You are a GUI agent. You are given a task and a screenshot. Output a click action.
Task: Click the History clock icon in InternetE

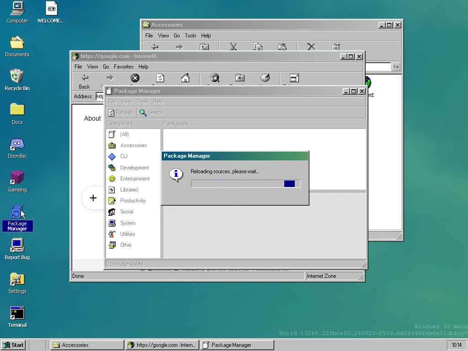pyautogui.click(x=265, y=78)
